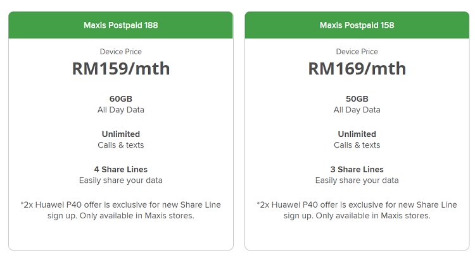Viewport: 475px width, 260px height.
Task: Click the 4 Share Lines text
Action: (120, 169)
